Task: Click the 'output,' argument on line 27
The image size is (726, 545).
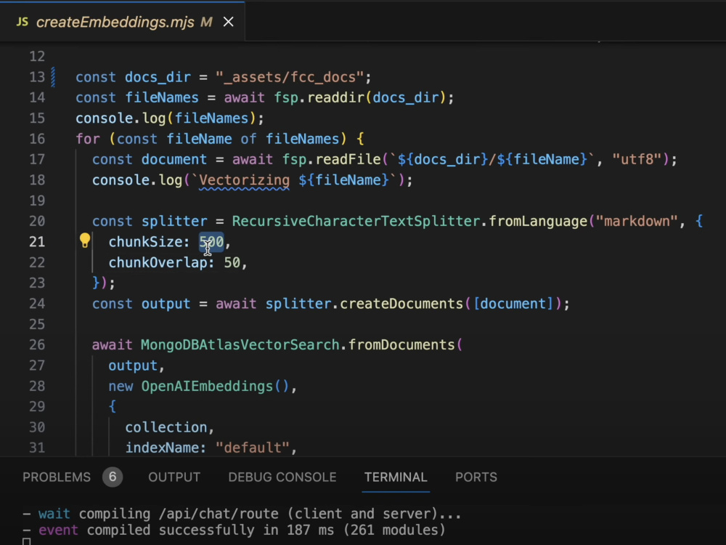Action: [x=136, y=366]
